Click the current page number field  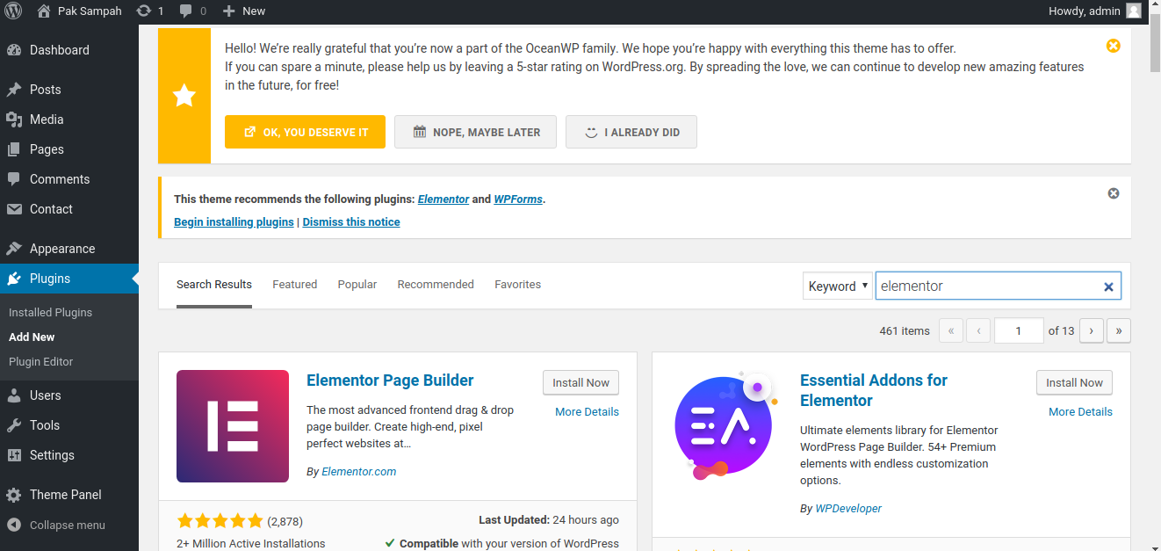coord(1018,330)
